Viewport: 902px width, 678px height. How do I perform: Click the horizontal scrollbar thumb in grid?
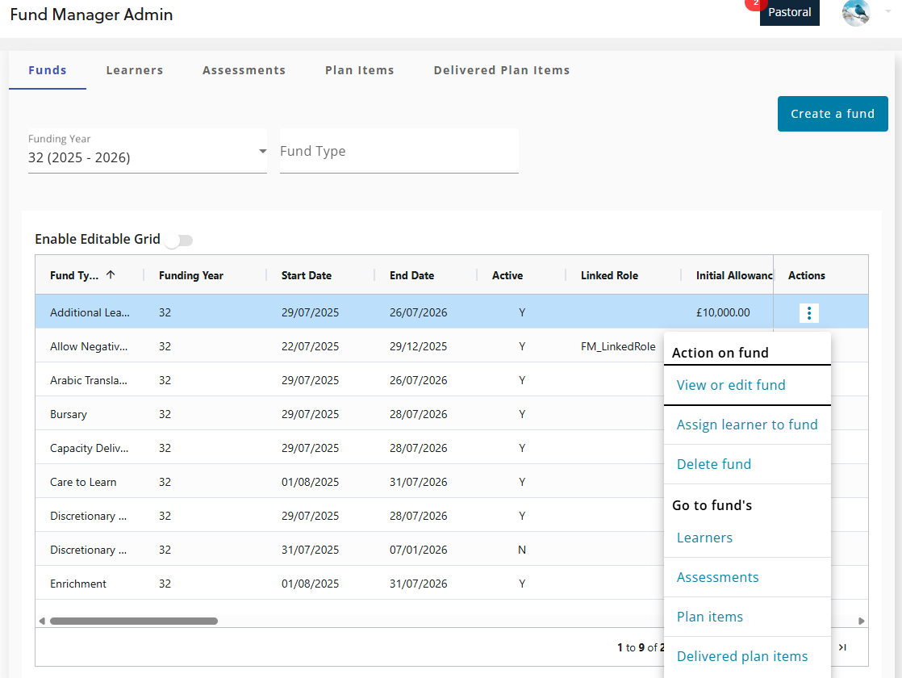coord(133,621)
